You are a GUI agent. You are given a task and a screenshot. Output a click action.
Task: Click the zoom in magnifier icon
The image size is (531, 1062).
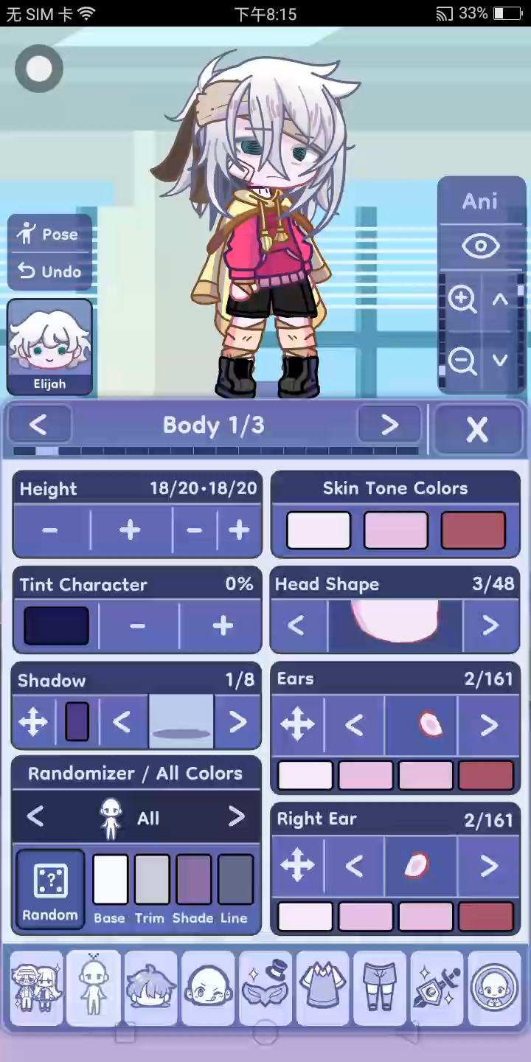[462, 300]
